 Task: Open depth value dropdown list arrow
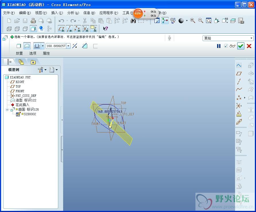coord(68,46)
